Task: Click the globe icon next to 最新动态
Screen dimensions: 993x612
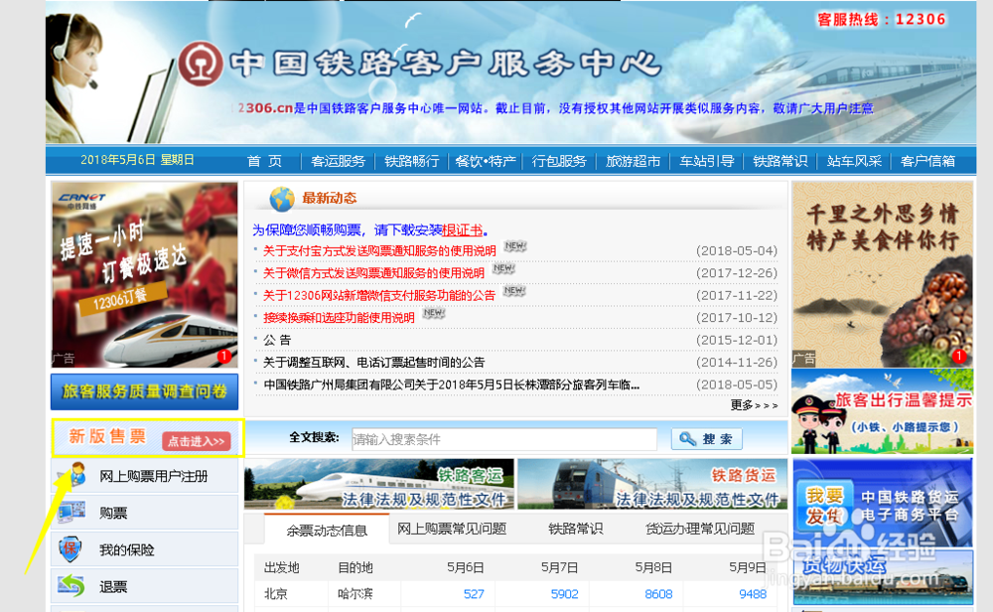Action: [282, 199]
